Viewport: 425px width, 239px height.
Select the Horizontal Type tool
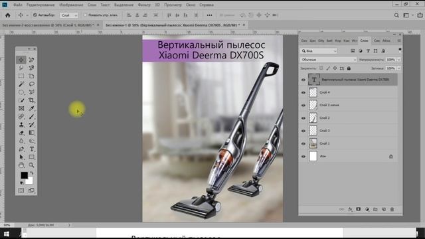[31, 149]
